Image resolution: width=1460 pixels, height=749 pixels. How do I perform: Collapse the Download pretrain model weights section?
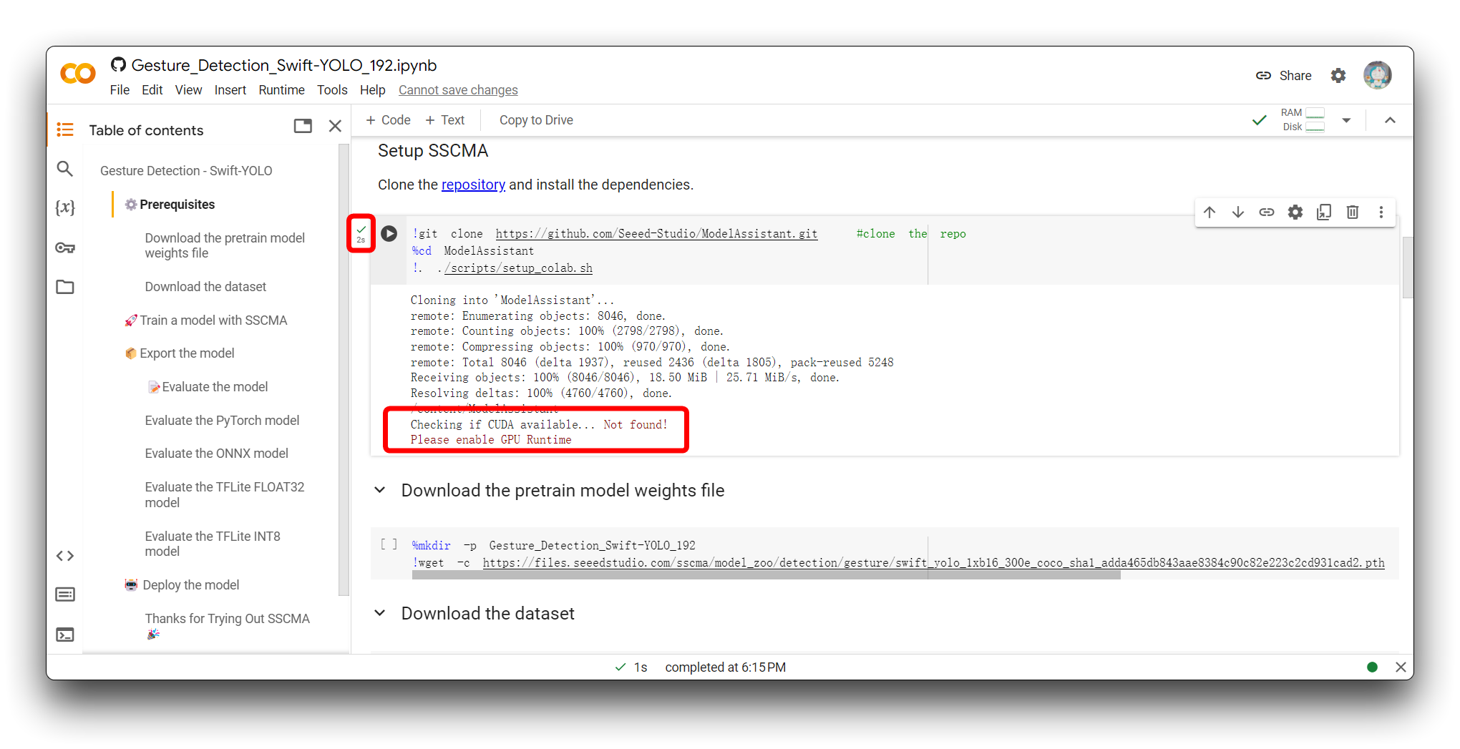pyautogui.click(x=380, y=490)
